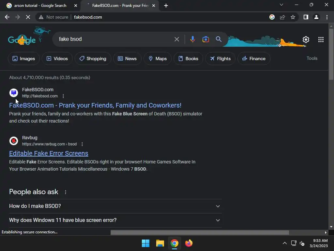Click the FakeBSOD.com site favicon

[x=14, y=92]
